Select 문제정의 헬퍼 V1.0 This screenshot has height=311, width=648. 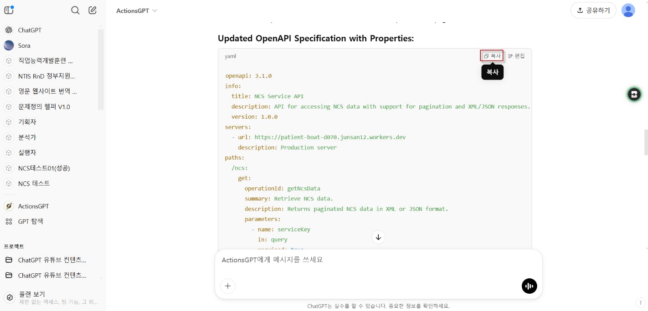44,107
